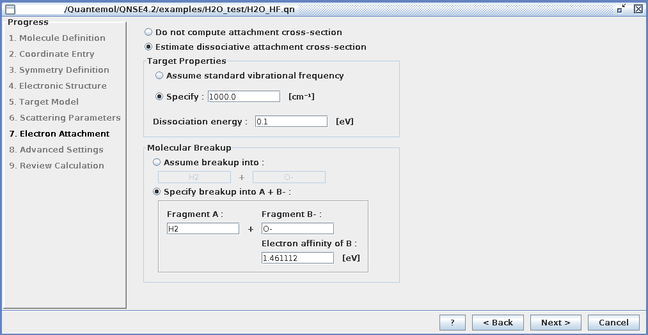648x335 pixels.
Task: Click the maximize window icon
Action: (x=622, y=8)
